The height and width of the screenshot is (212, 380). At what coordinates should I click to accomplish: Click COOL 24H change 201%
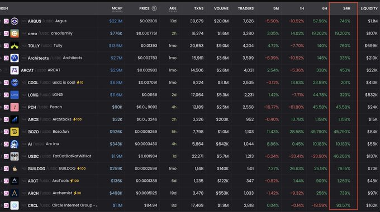click(345, 83)
